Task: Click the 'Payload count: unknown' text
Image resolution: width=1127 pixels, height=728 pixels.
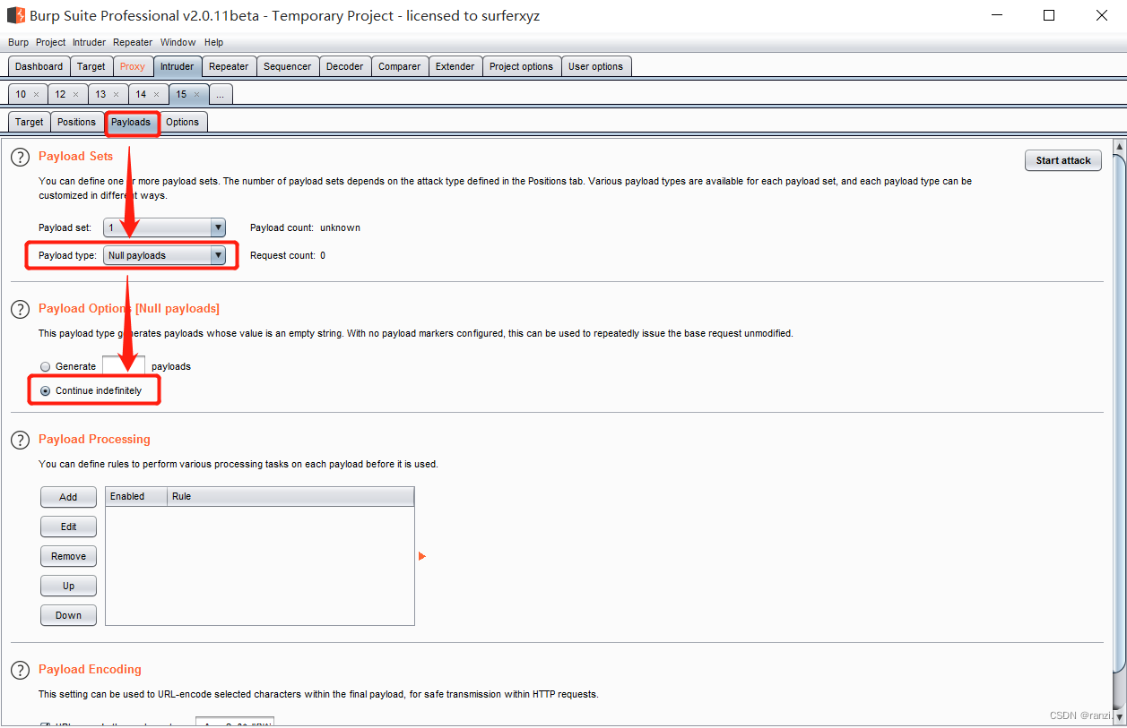Action: point(305,227)
